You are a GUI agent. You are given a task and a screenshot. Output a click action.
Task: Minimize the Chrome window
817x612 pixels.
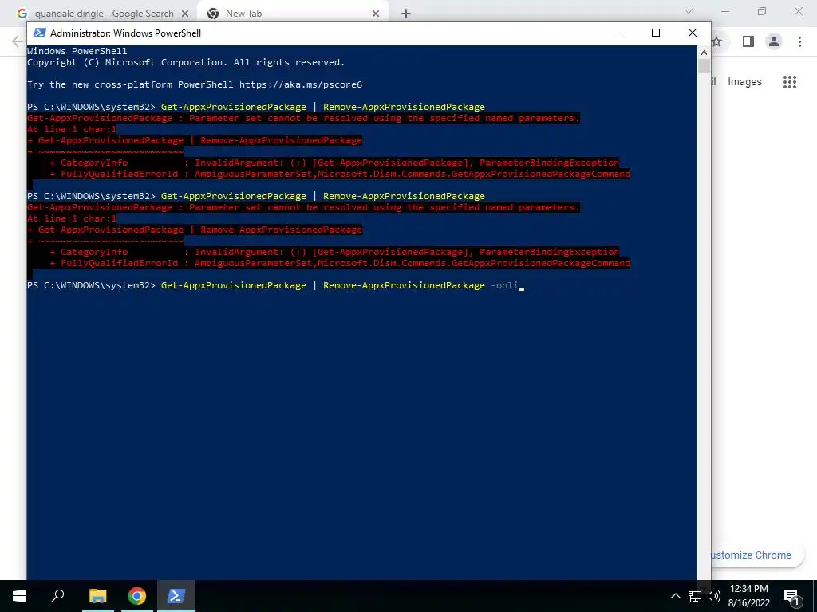[725, 11]
